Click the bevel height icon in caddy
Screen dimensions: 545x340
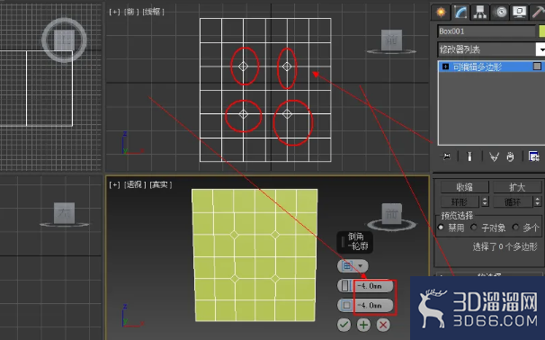point(346,286)
